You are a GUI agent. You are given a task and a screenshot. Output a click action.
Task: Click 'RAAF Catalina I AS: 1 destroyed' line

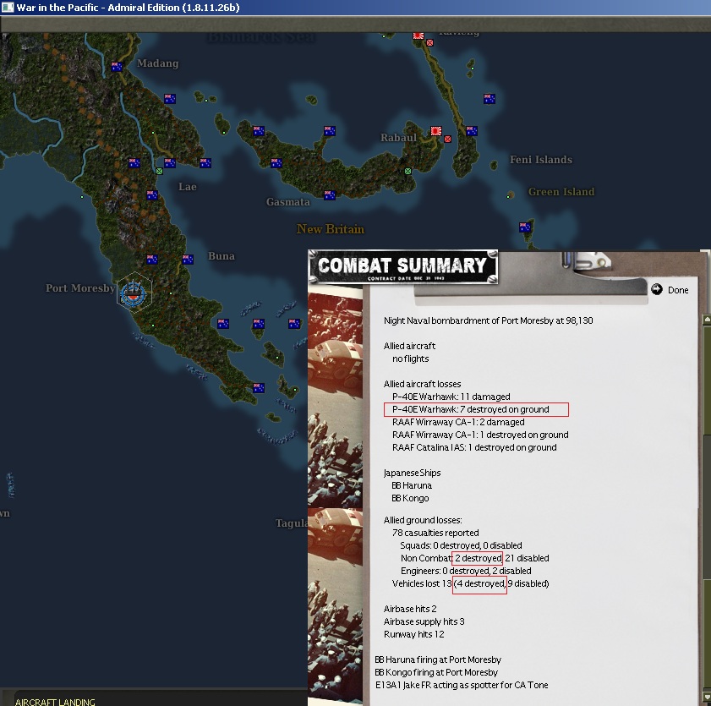pyautogui.click(x=474, y=447)
